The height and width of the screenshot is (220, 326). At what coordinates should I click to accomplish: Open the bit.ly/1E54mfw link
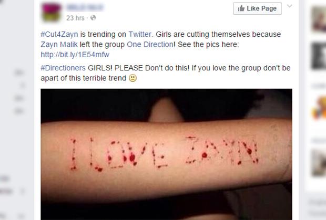click(75, 55)
